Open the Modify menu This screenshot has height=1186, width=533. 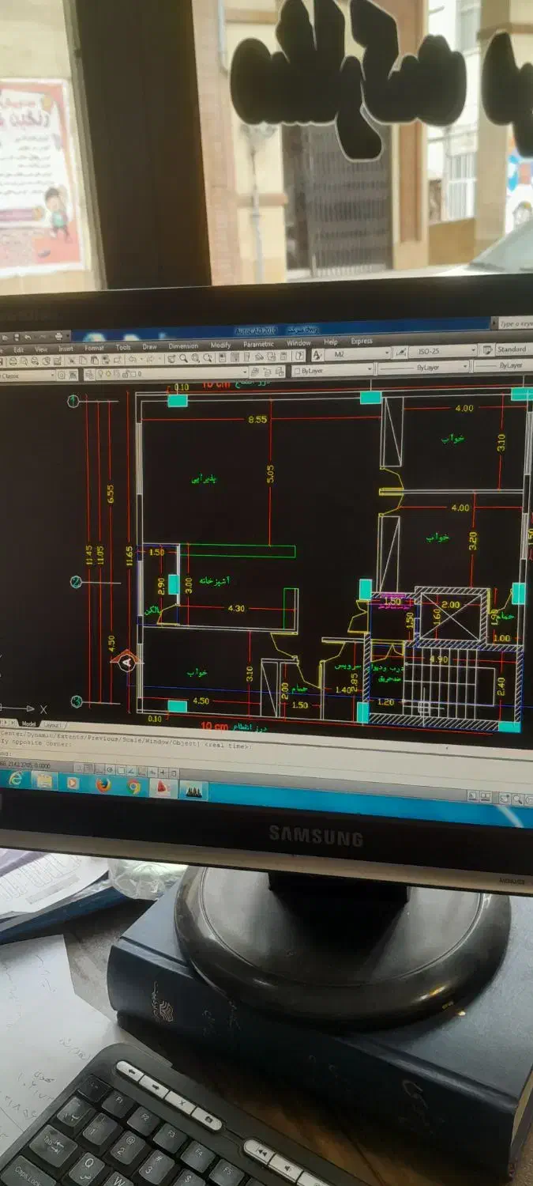(x=220, y=345)
